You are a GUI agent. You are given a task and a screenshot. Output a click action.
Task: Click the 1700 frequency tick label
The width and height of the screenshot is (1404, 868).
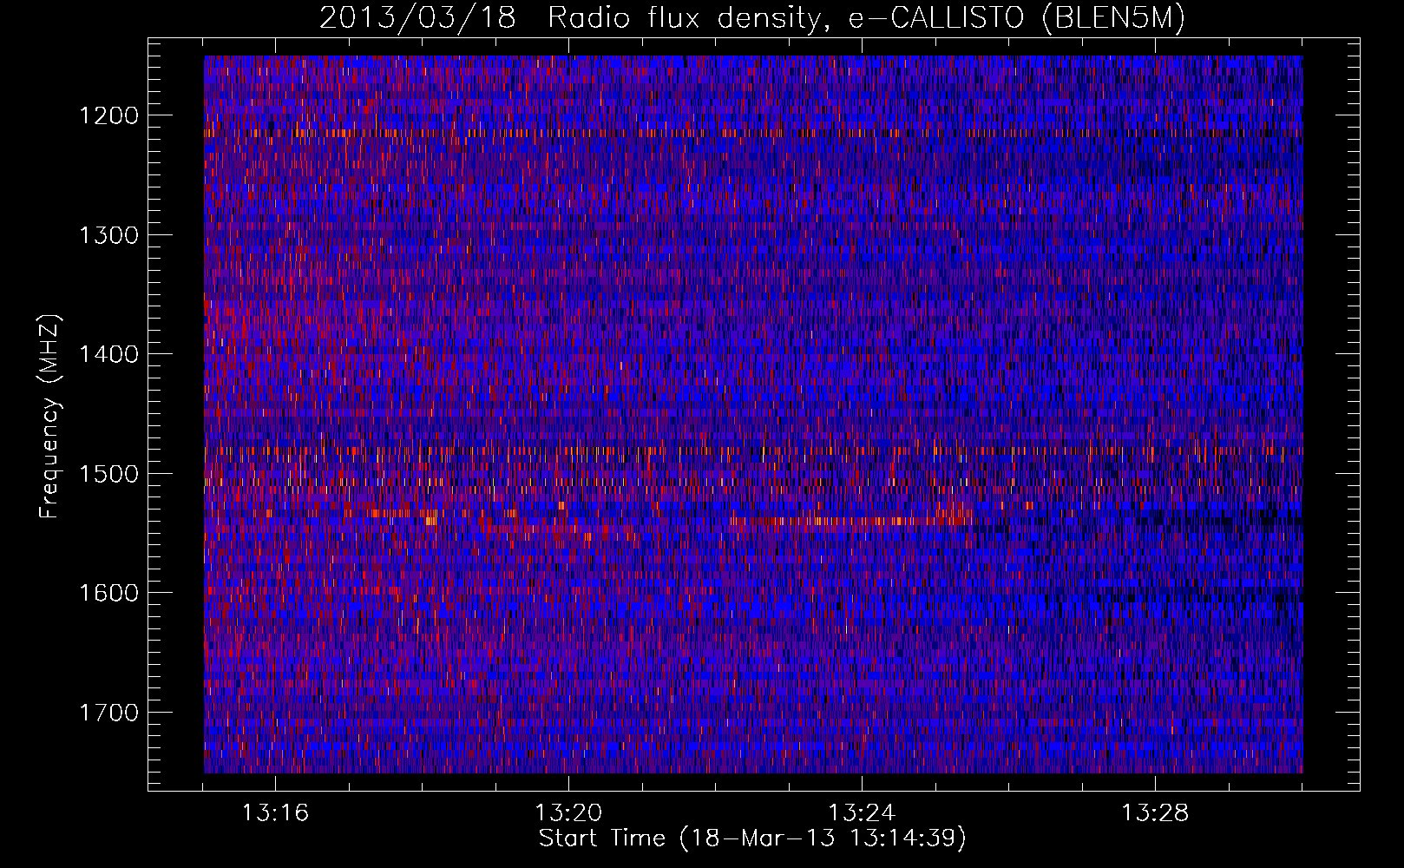coord(108,713)
